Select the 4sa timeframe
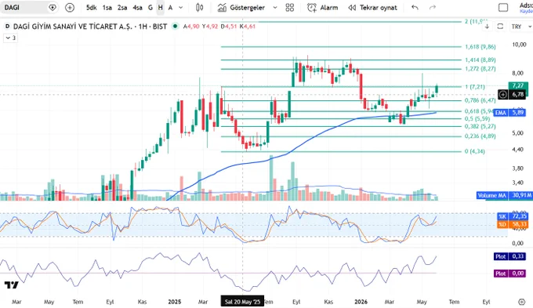This screenshot has width=533, height=308. 137,8
